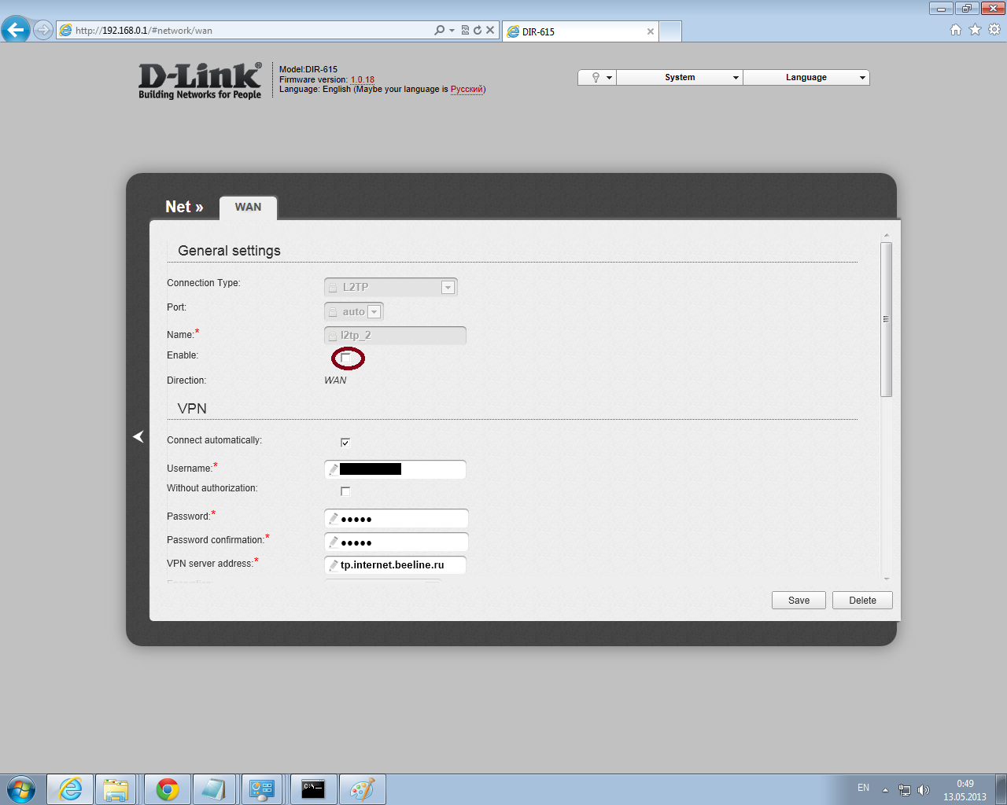This screenshot has height=805, width=1007.
Task: Click the browser forward arrow
Action: [x=43, y=30]
